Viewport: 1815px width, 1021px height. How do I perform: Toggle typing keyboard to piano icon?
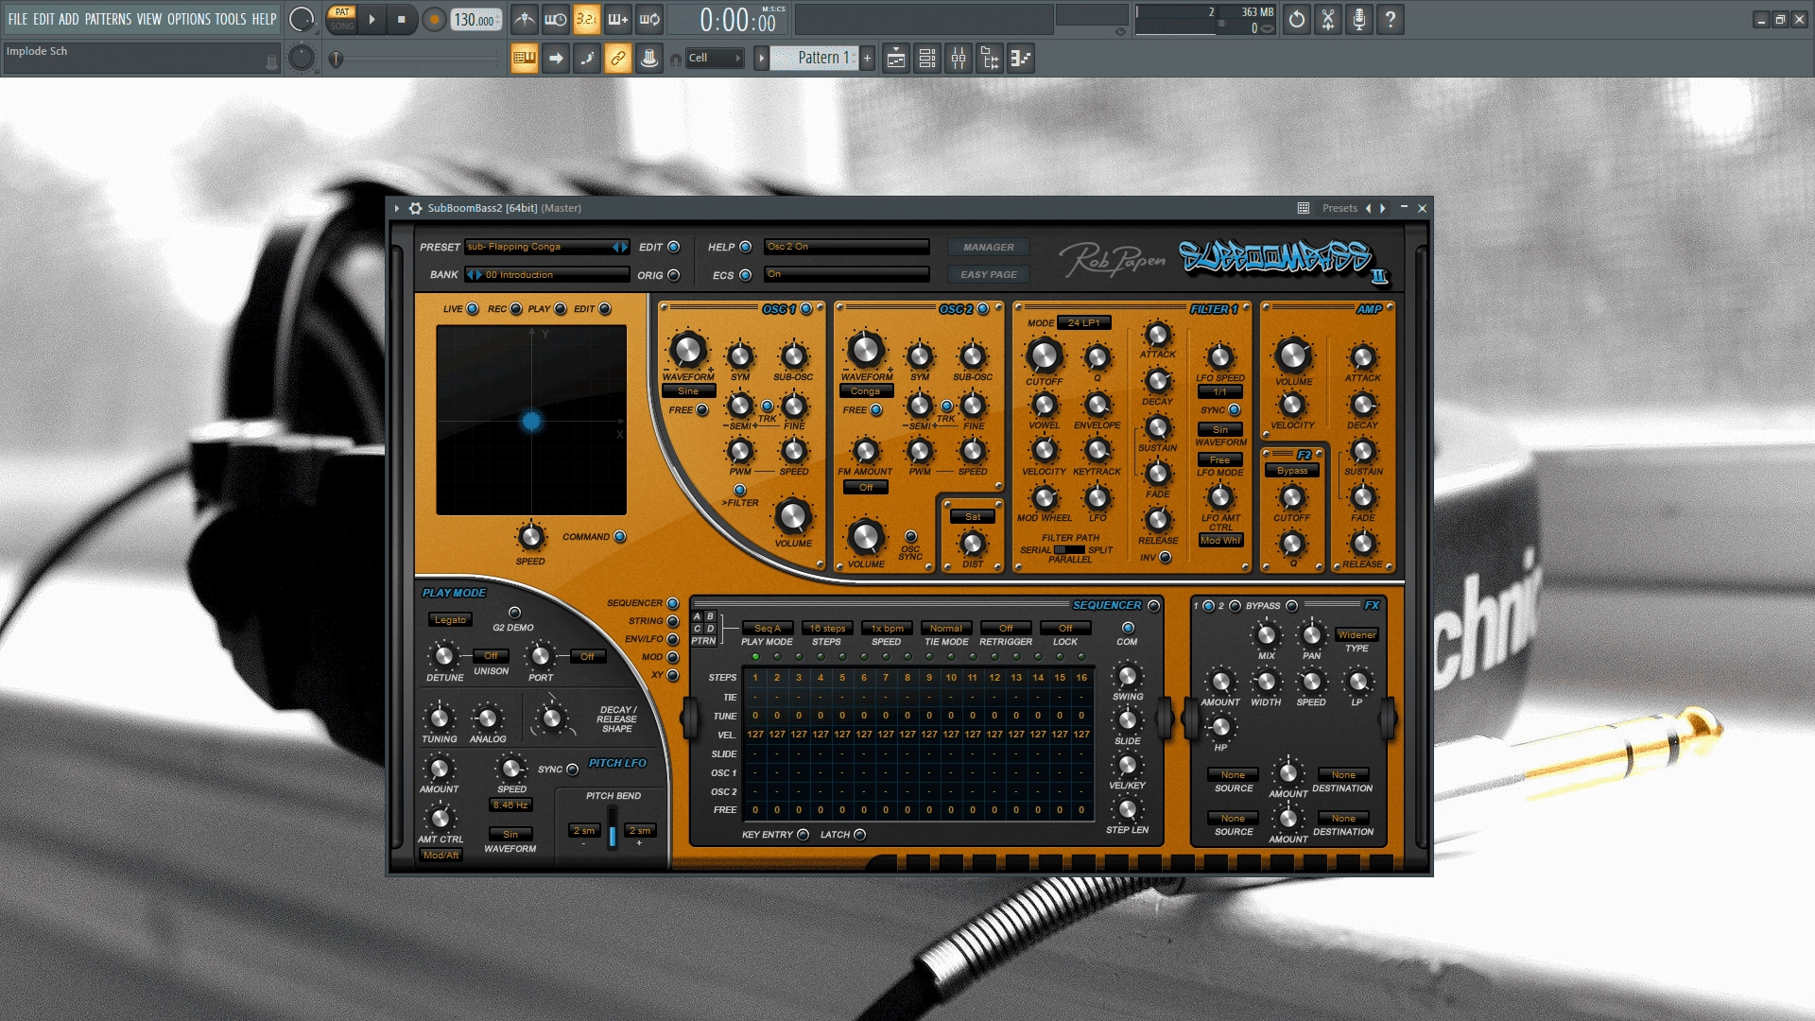click(x=525, y=59)
